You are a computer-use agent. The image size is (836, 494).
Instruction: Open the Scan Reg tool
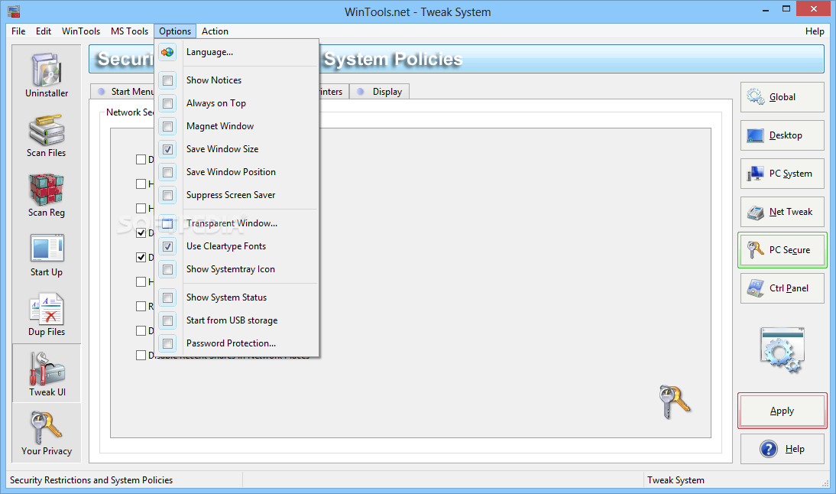(47, 195)
